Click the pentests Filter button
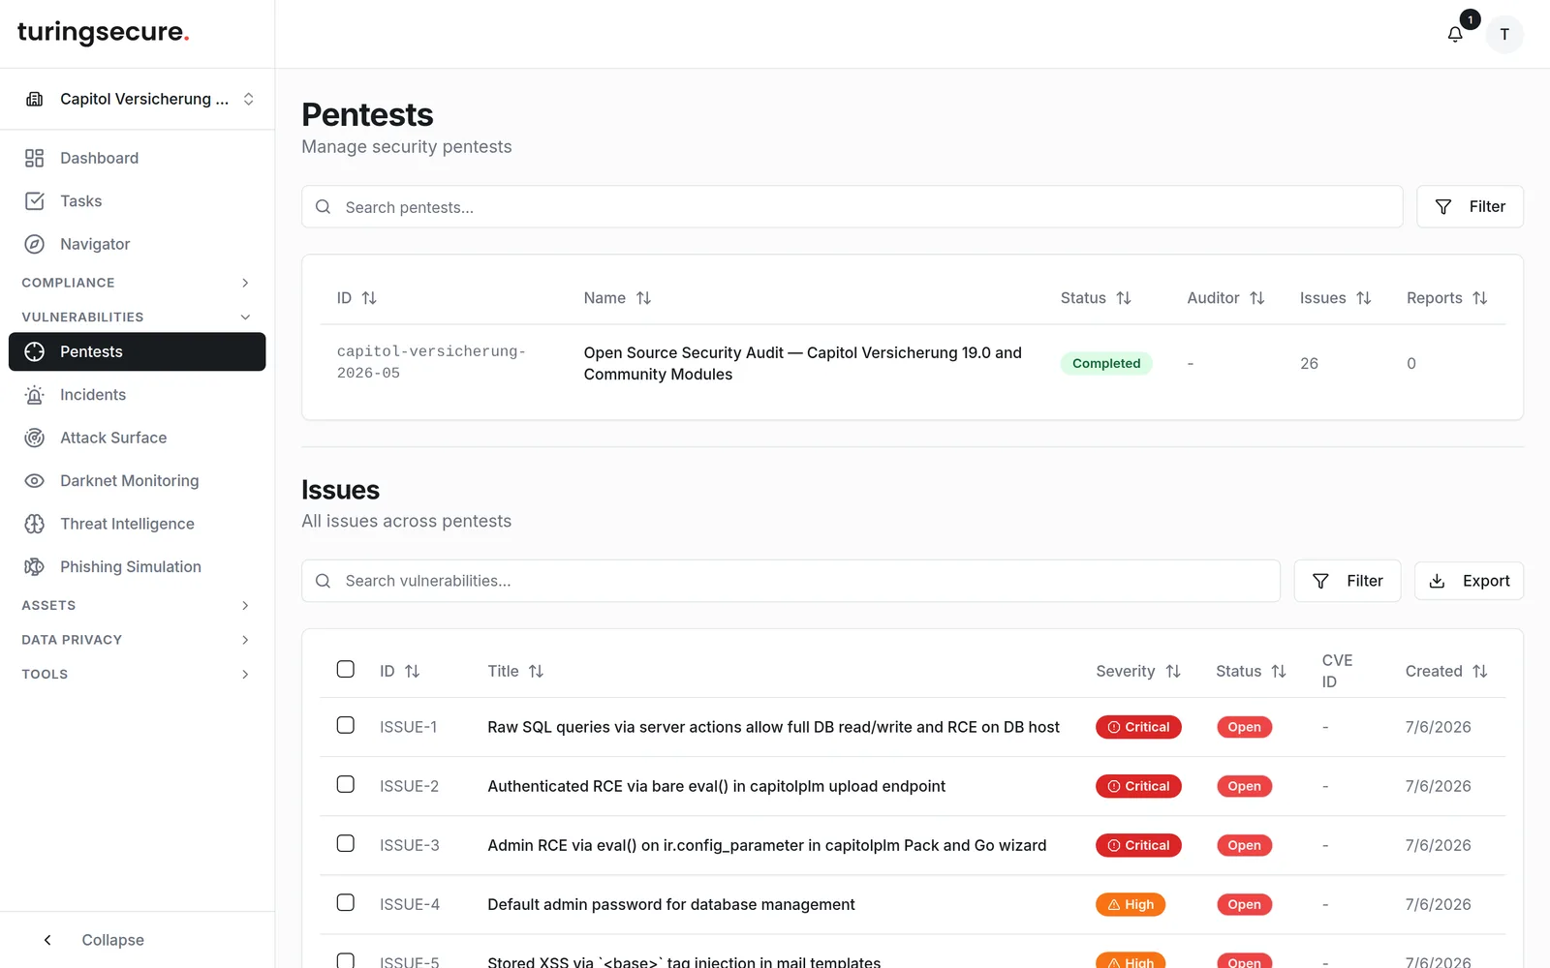This screenshot has width=1550, height=968. click(1470, 206)
